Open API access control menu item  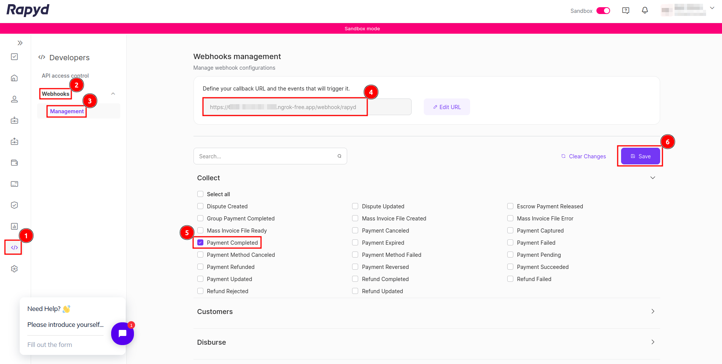[65, 76]
